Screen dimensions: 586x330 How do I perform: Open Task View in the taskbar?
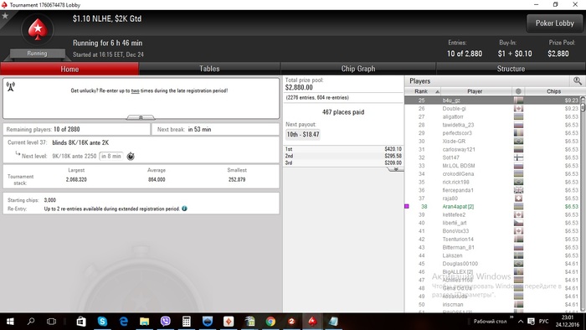[51, 321]
